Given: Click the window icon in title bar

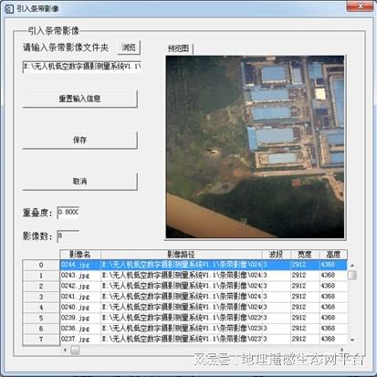Looking at the screenshot, I should point(9,9).
